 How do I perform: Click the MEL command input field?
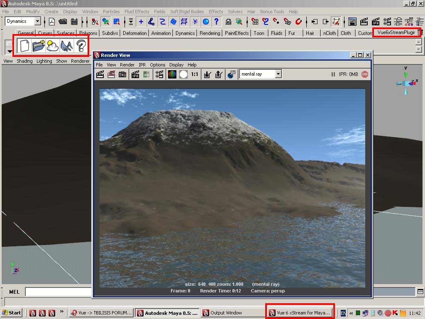click(x=58, y=292)
